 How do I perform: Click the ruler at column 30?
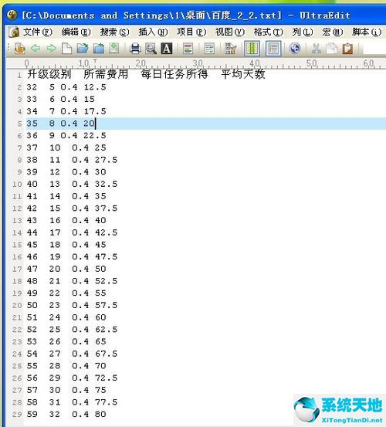tap(198, 64)
